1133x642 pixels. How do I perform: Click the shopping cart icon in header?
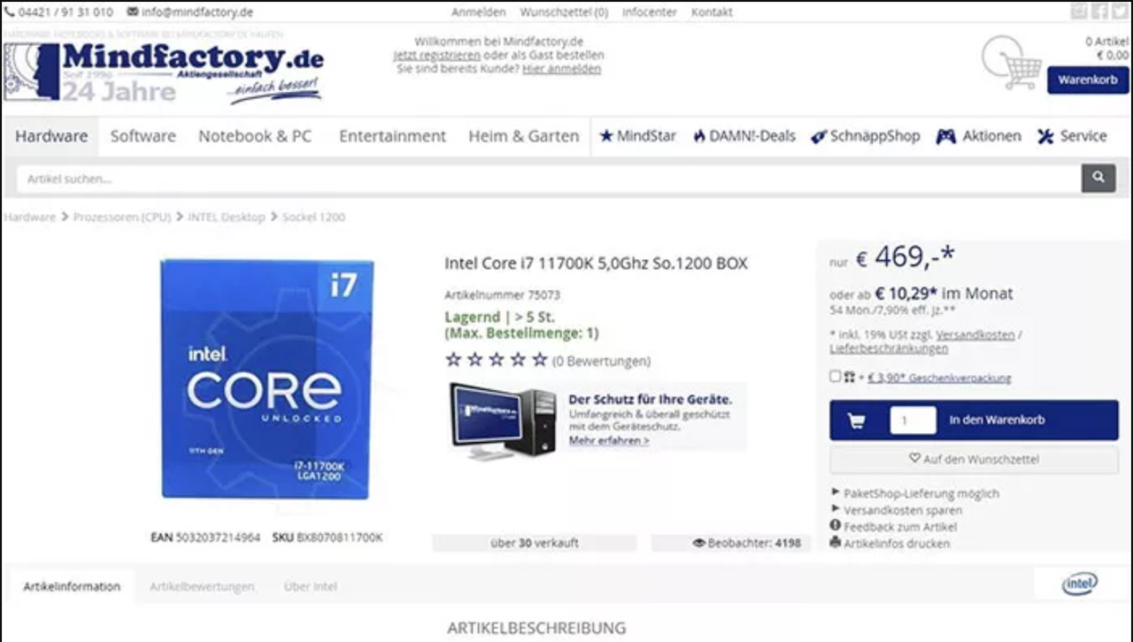[x=1013, y=63]
